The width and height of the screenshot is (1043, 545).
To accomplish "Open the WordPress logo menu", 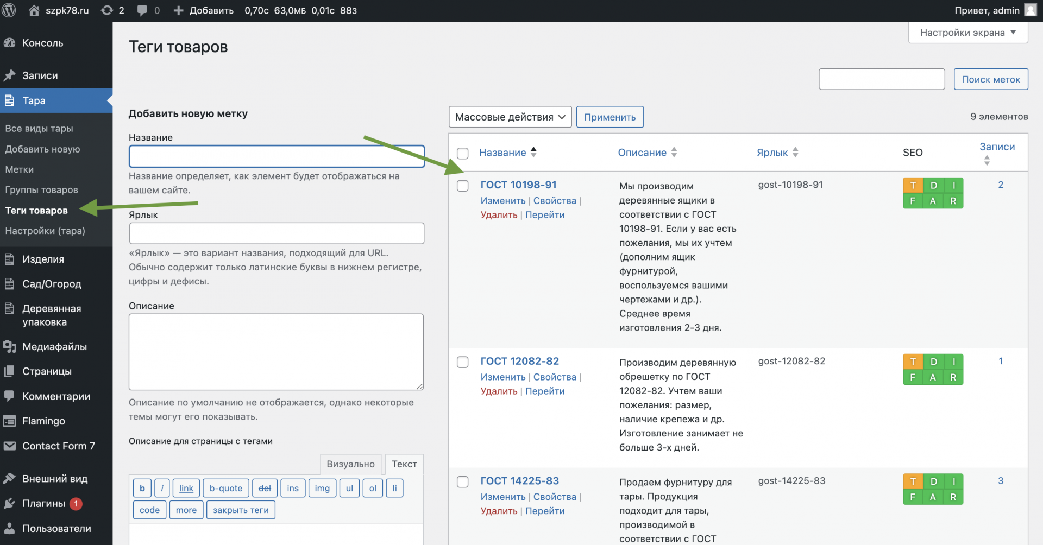I will pyautogui.click(x=9, y=10).
